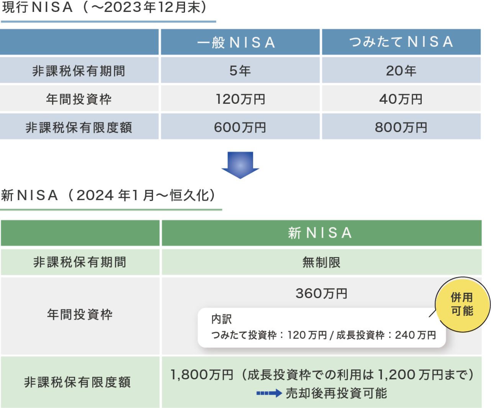Click the '無制限' cell
This screenshot has width=491, height=408.
tap(321, 262)
